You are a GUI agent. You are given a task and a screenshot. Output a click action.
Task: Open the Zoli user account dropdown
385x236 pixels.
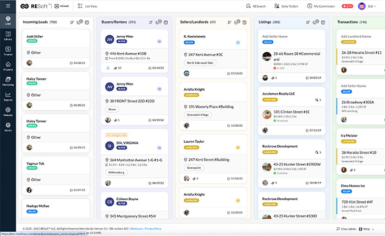click(372, 6)
